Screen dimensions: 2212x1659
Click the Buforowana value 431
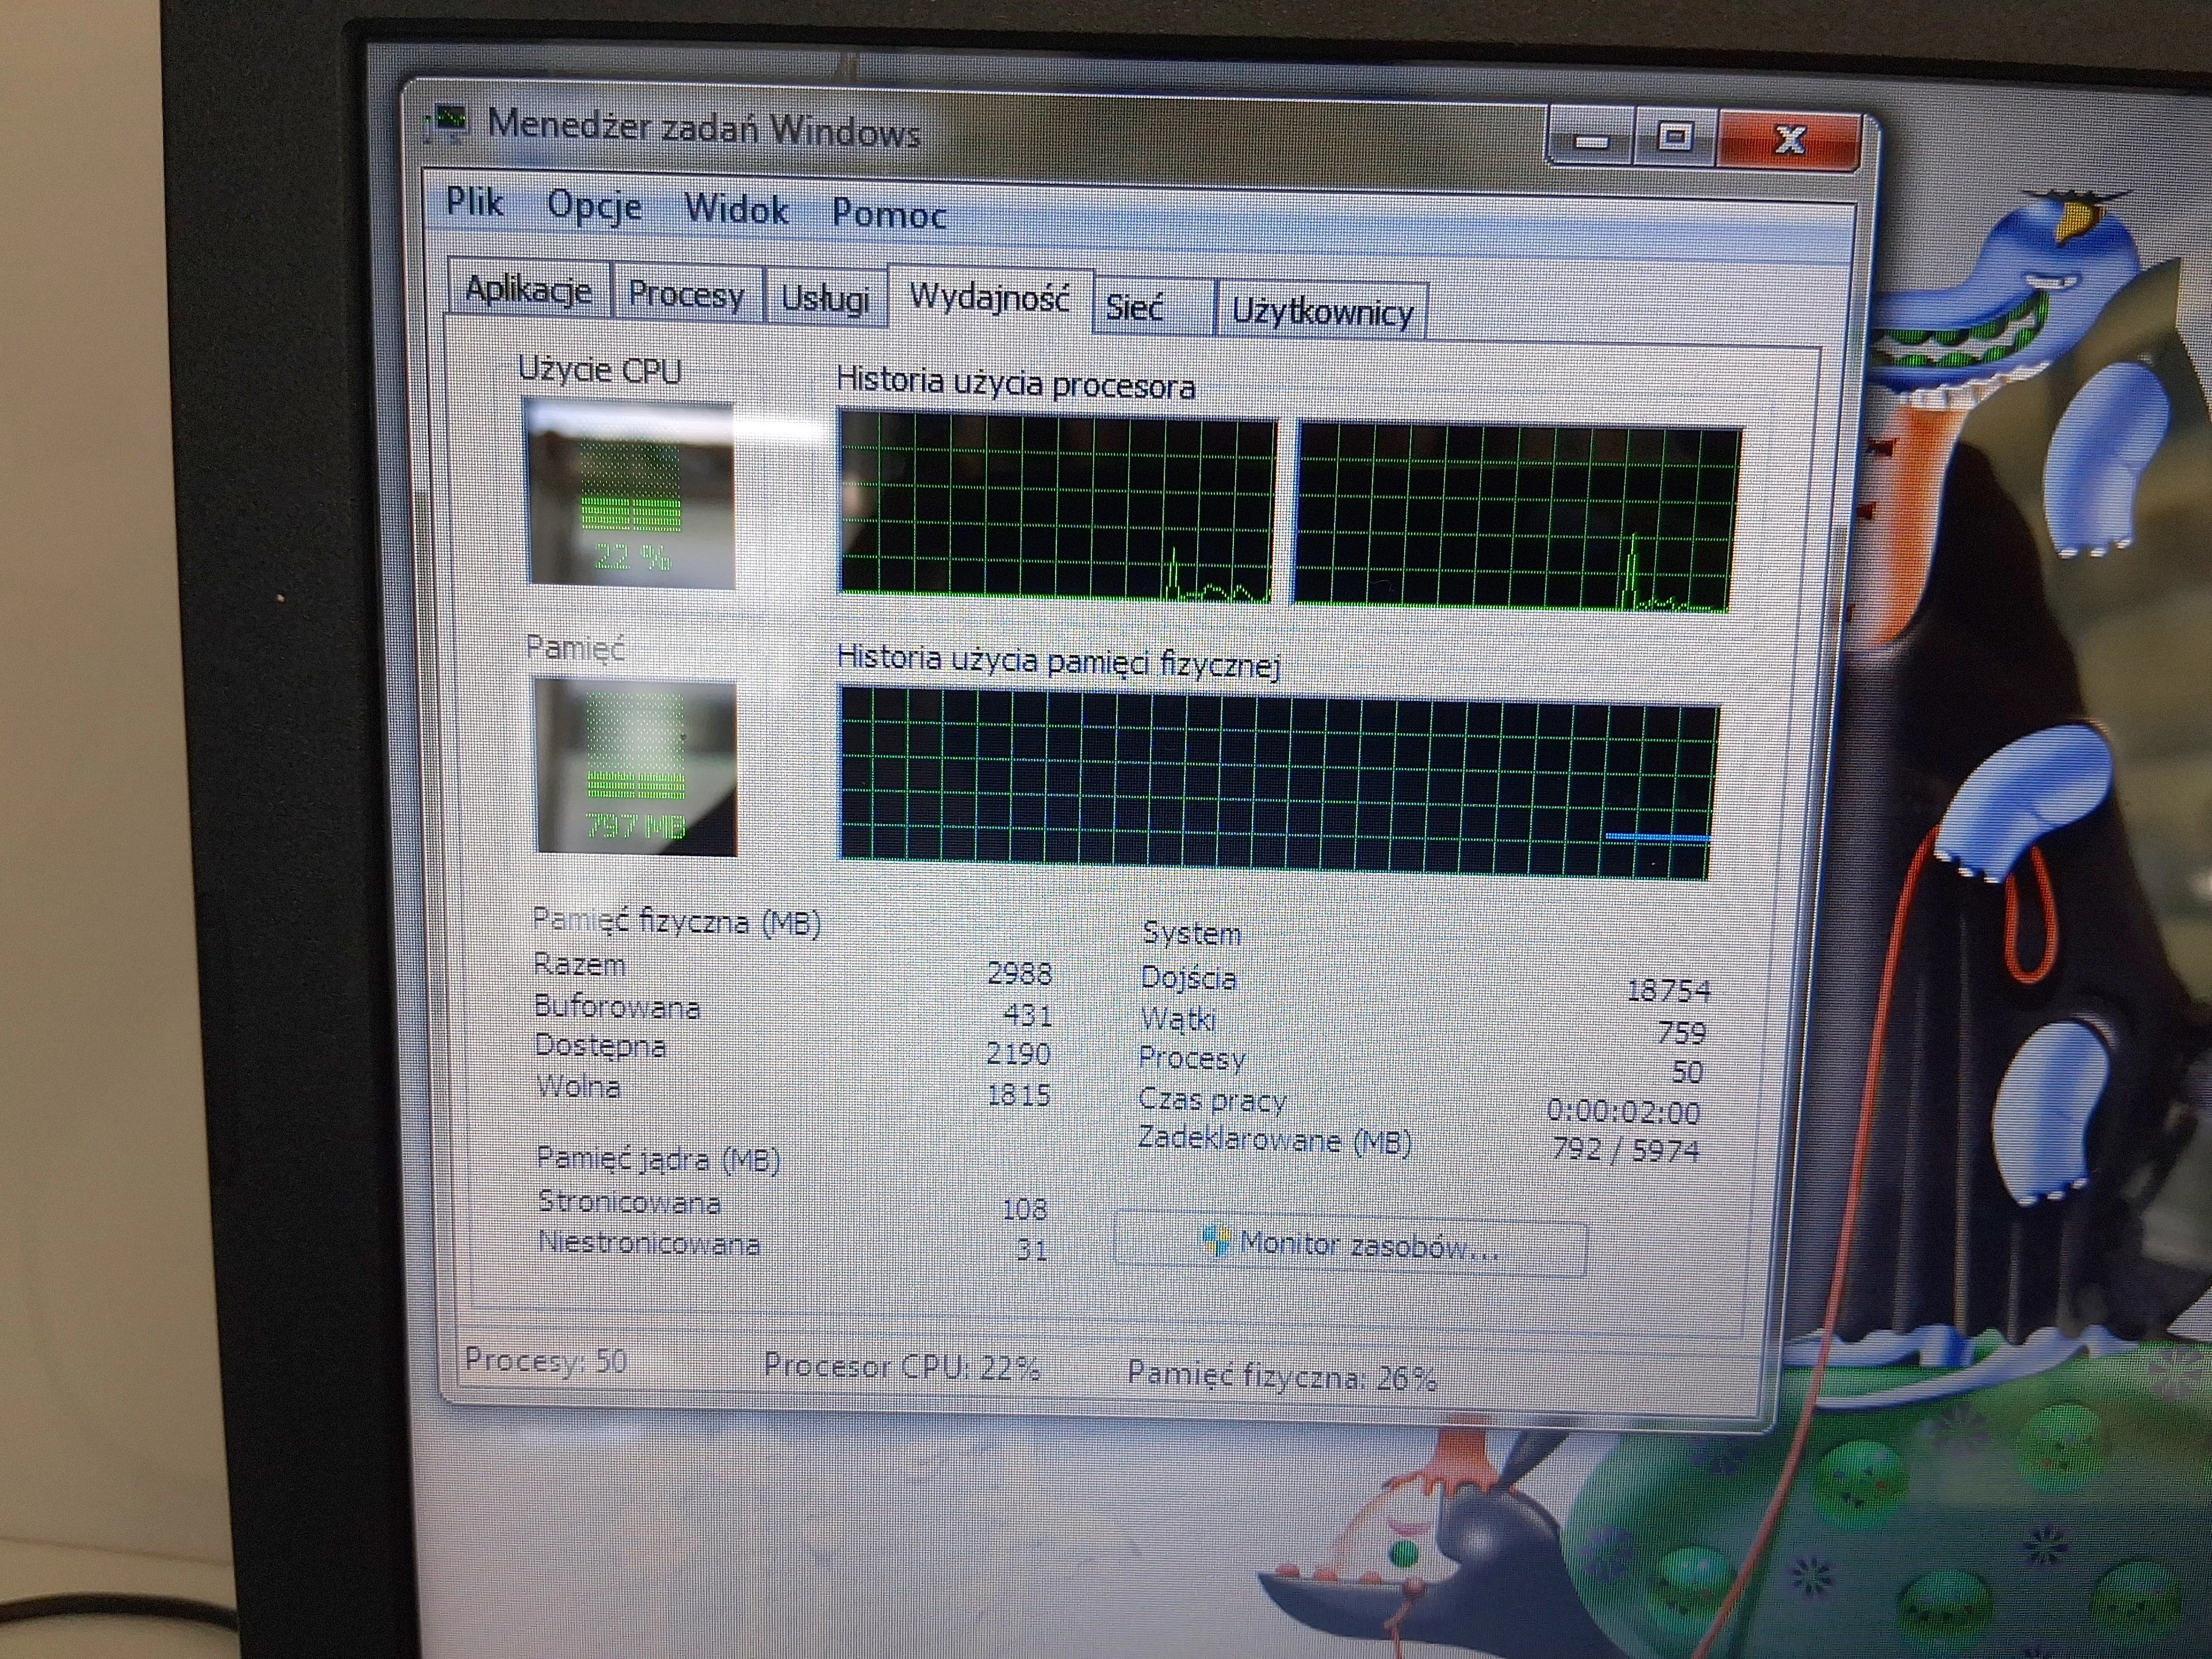click(1027, 1015)
